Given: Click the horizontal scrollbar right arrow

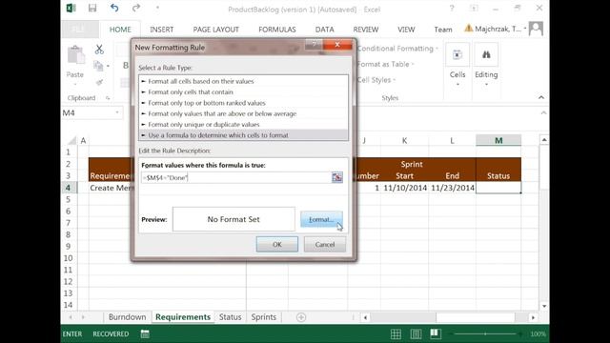Looking at the screenshot, I should pyautogui.click(x=533, y=317).
